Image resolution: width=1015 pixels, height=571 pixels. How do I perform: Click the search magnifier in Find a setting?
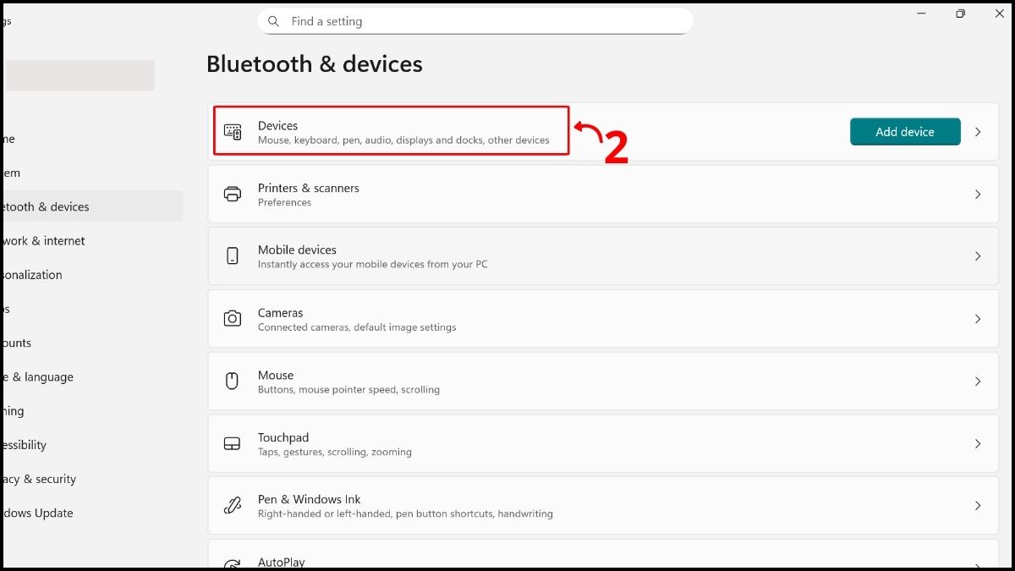[x=273, y=21]
